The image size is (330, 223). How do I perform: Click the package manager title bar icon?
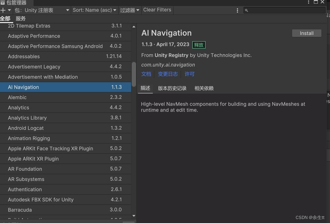click(x=3, y=3)
